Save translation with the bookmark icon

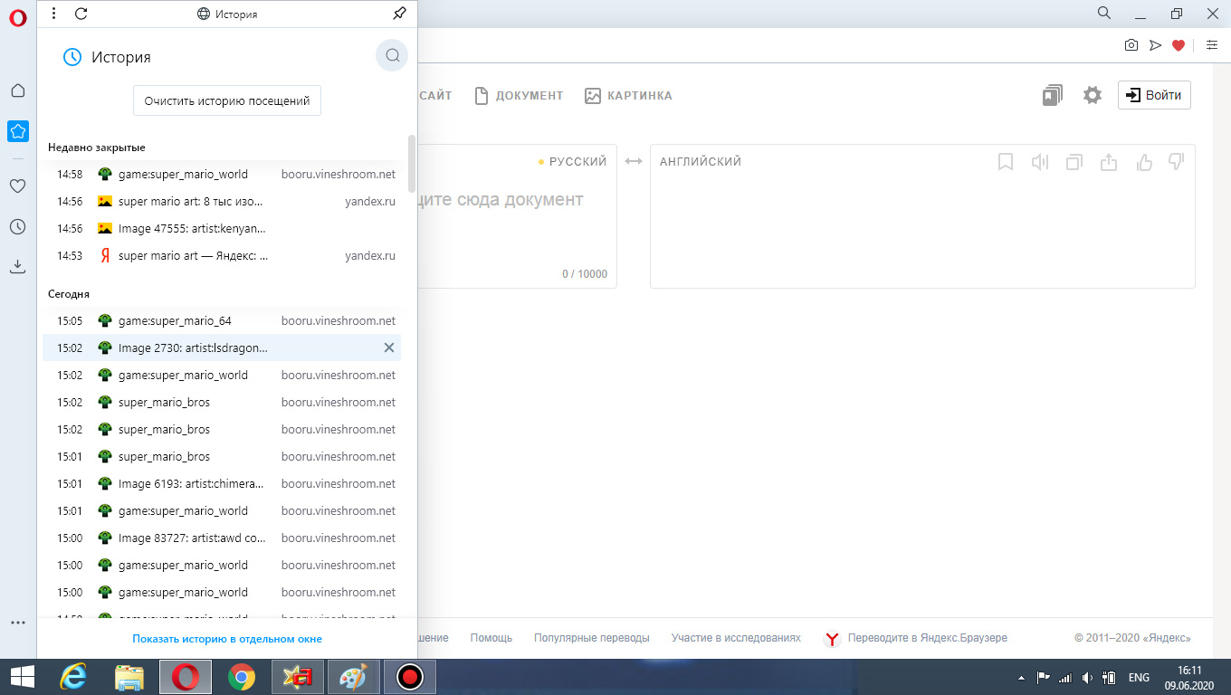click(1005, 162)
